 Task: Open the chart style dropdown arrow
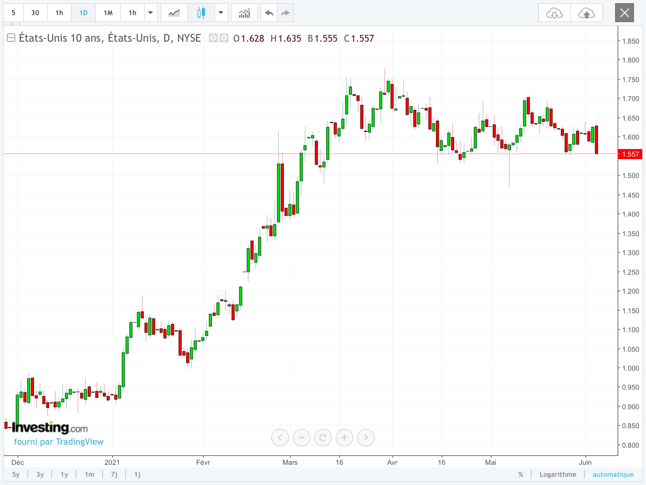point(221,13)
